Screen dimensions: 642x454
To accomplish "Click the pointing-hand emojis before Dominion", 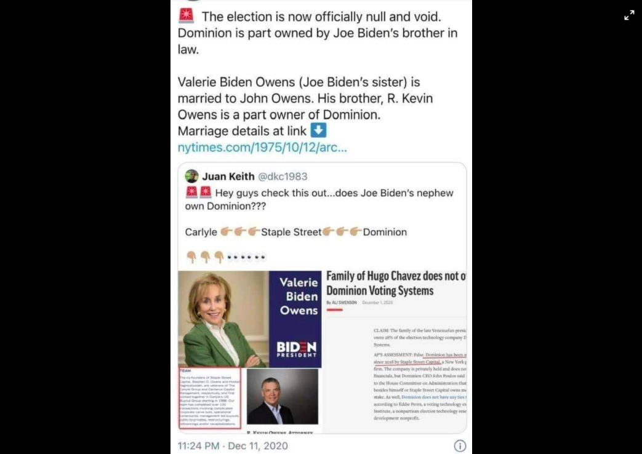I will [x=342, y=232].
